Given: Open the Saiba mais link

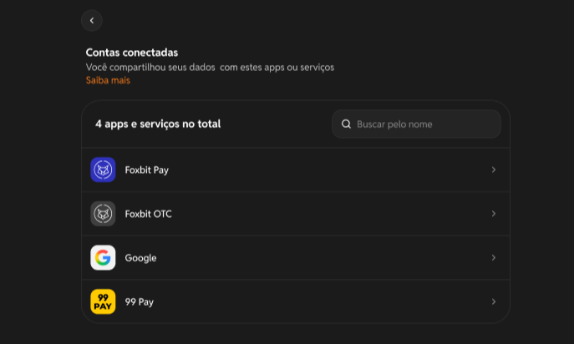Looking at the screenshot, I should tap(108, 80).
